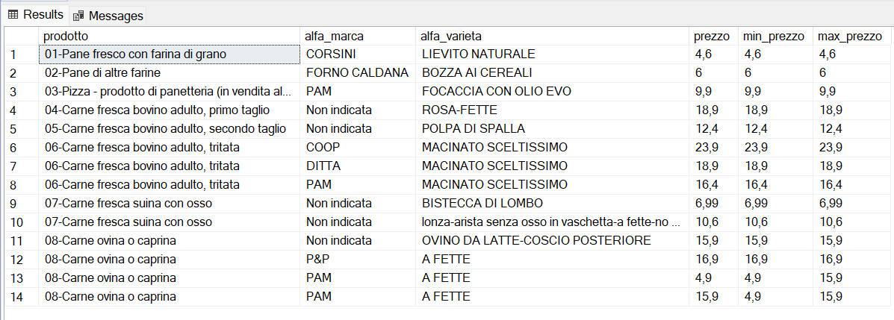Select the FOCACCIA CON OLIO EVO cell

tap(497, 91)
